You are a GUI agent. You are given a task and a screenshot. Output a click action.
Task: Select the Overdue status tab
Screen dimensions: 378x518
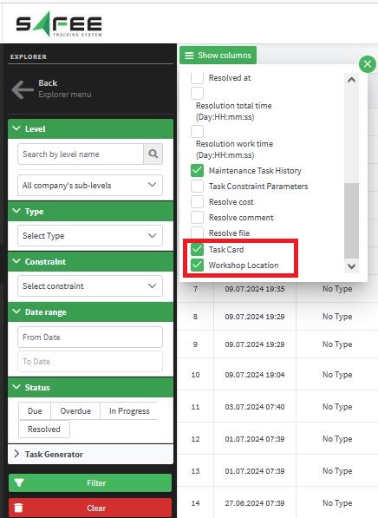click(75, 411)
